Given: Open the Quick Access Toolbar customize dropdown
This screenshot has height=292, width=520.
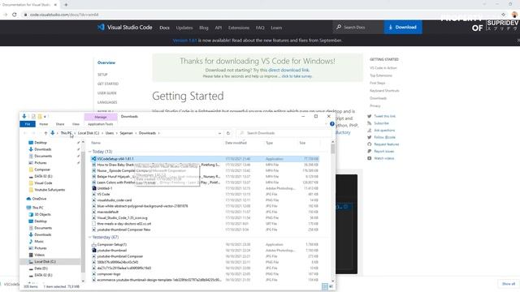Looking at the screenshot, I should click(45, 117).
